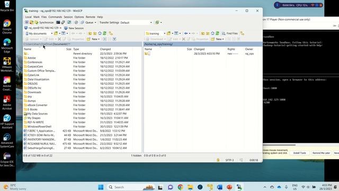Screen dimensions: 339x191
Task: Select the Data Visualization folder
Action: click(x=38, y=79)
